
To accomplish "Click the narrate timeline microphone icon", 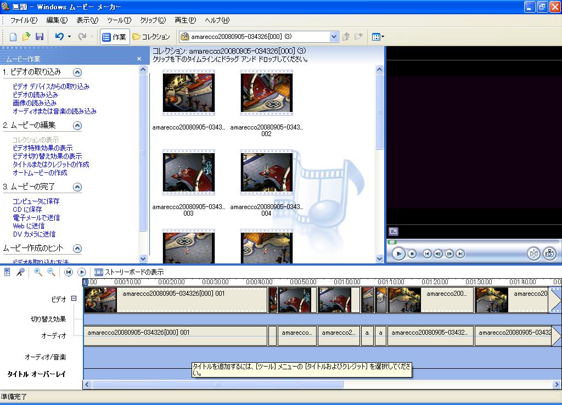I will coord(20,272).
